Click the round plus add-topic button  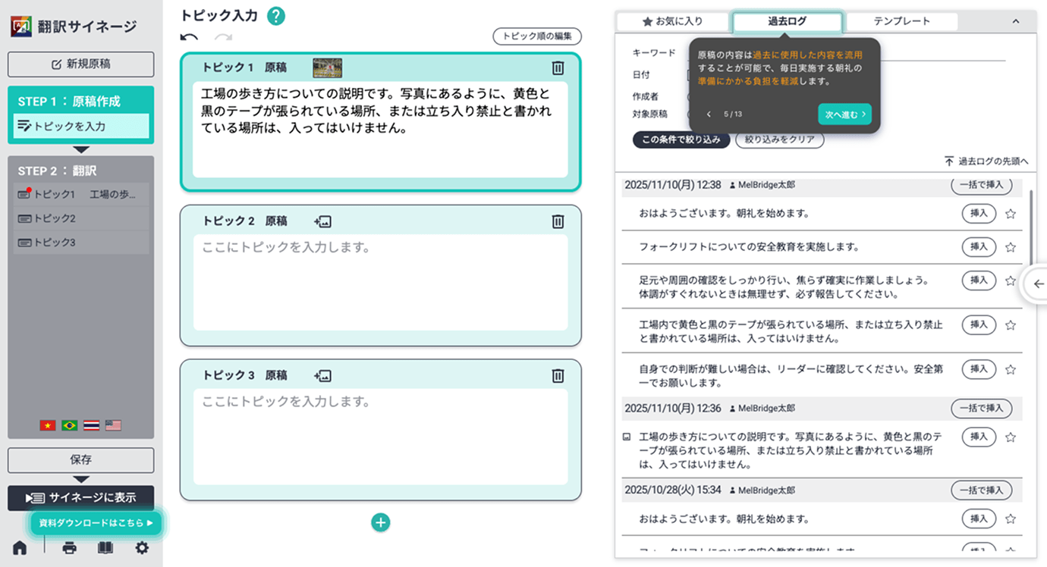pyautogui.click(x=381, y=522)
